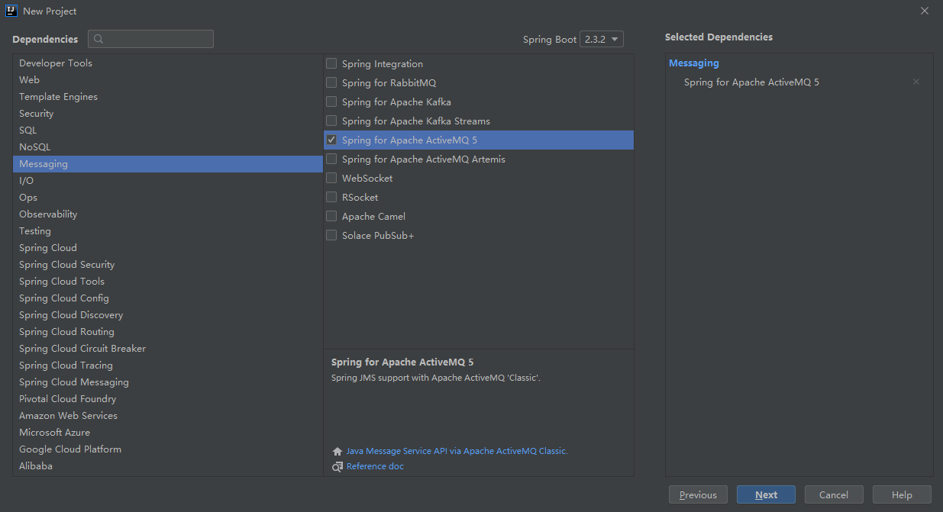Close the New Project dialog
Image resolution: width=943 pixels, height=512 pixels.
point(925,11)
